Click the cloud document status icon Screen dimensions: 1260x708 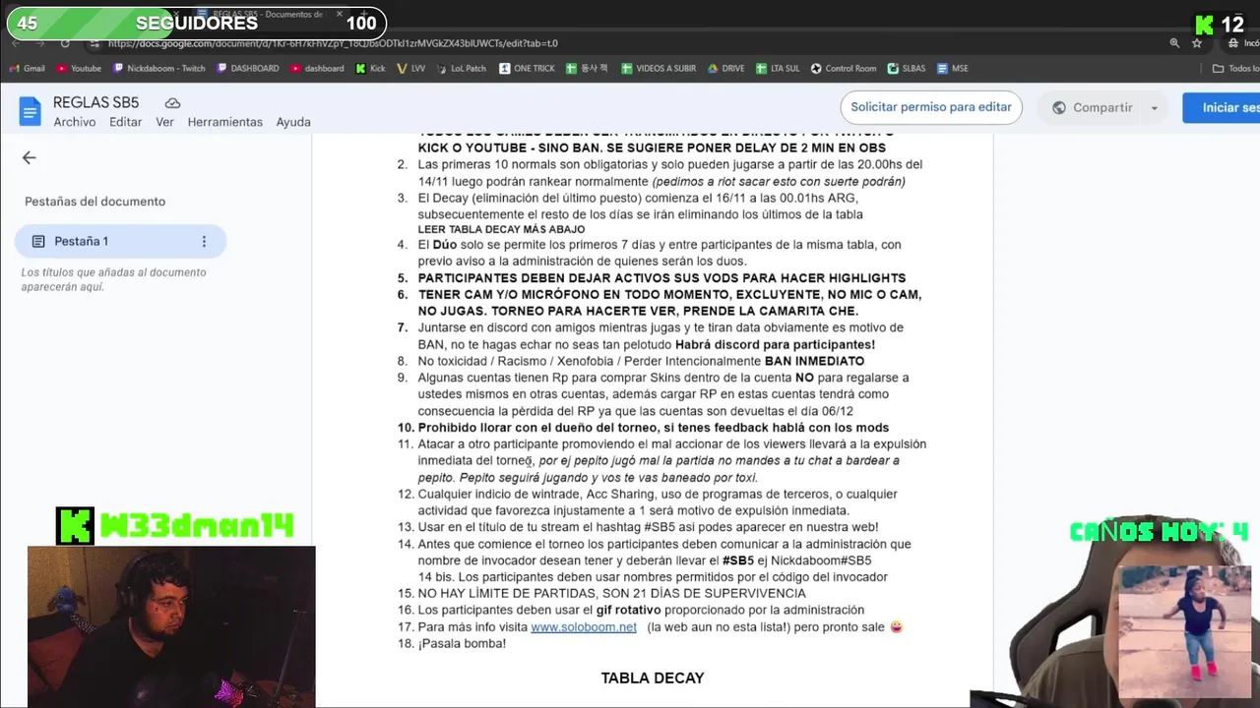172,103
